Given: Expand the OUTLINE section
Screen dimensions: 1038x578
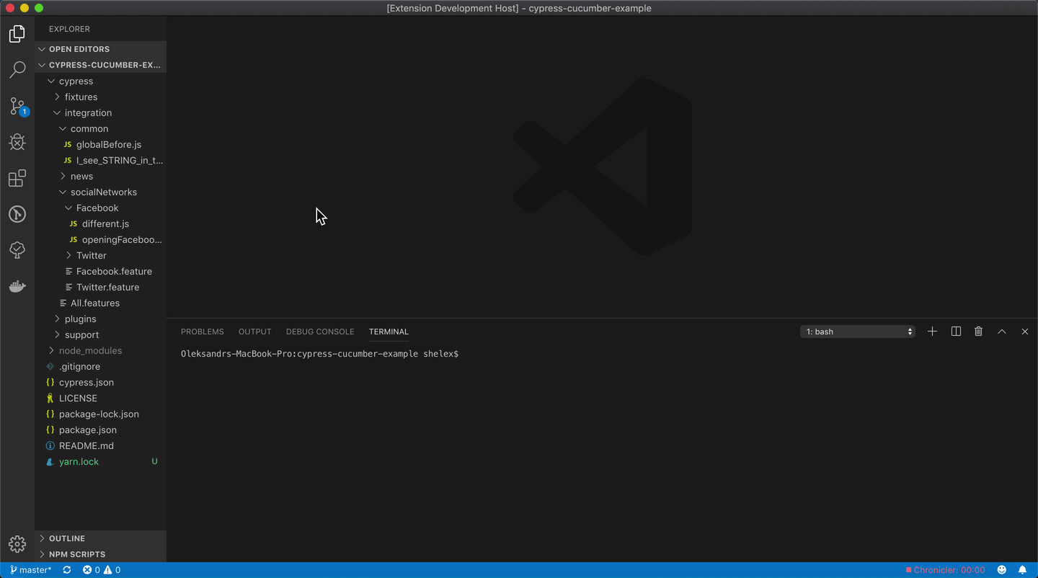Looking at the screenshot, I should pyautogui.click(x=101, y=538).
